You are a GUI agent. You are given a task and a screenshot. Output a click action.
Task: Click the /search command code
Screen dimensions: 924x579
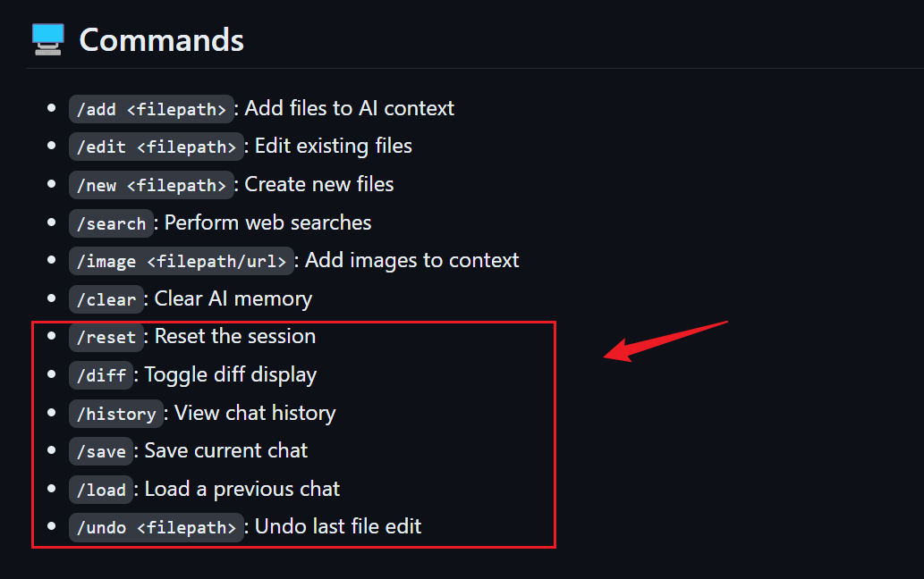click(112, 223)
